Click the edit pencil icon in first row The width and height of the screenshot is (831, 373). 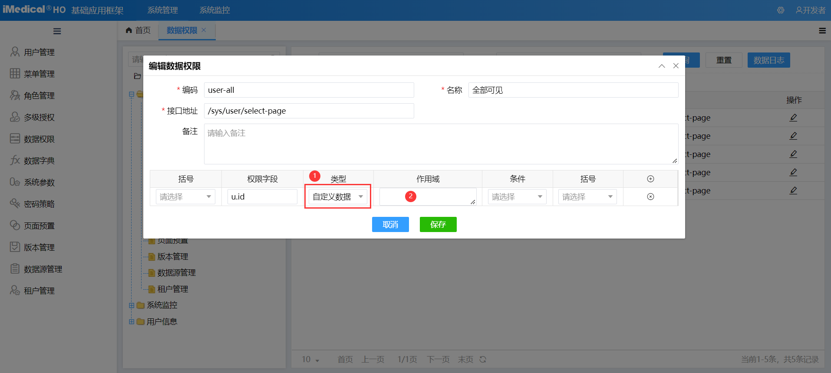pyautogui.click(x=793, y=118)
